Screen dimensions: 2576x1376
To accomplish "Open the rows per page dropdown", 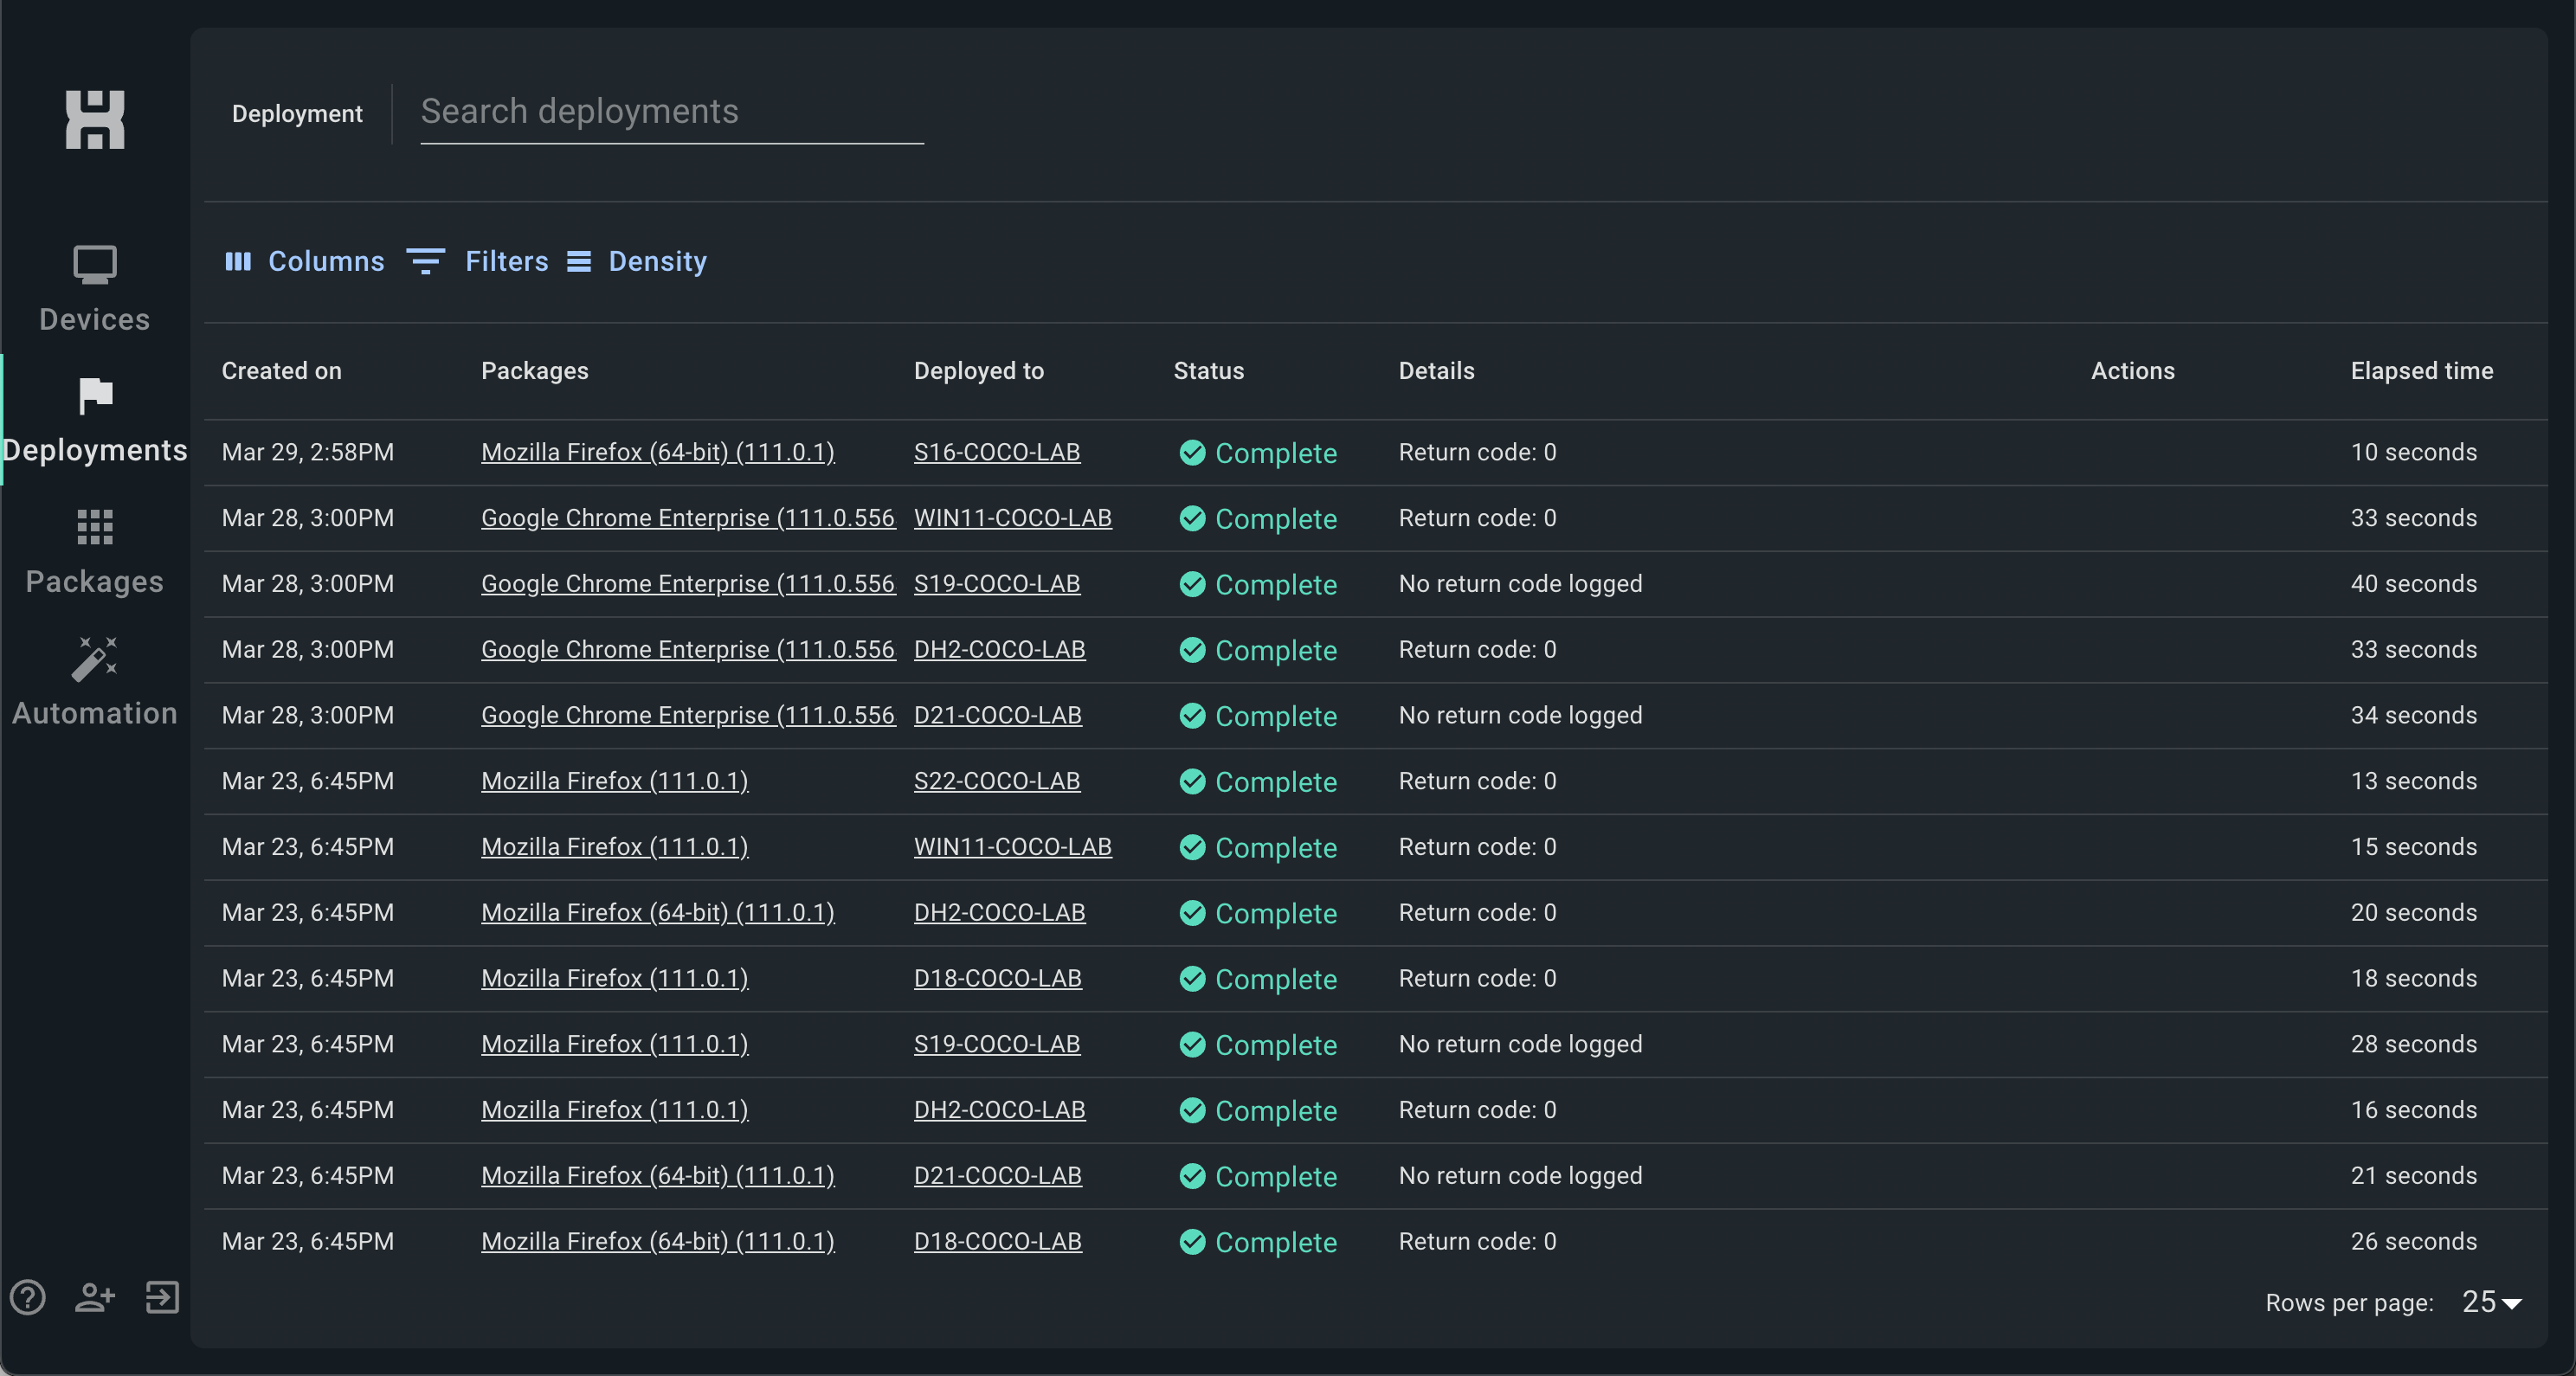I will (2491, 1302).
